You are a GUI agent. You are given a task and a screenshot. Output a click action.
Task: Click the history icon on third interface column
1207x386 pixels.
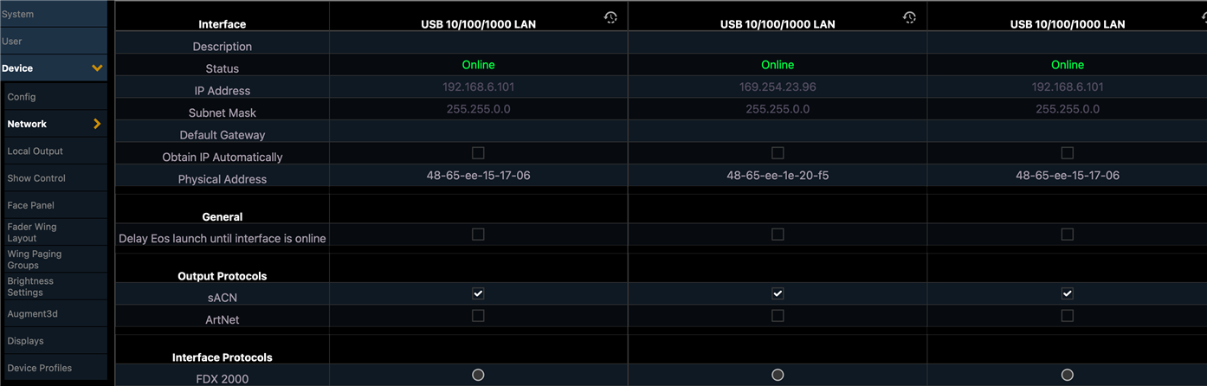click(x=1199, y=17)
